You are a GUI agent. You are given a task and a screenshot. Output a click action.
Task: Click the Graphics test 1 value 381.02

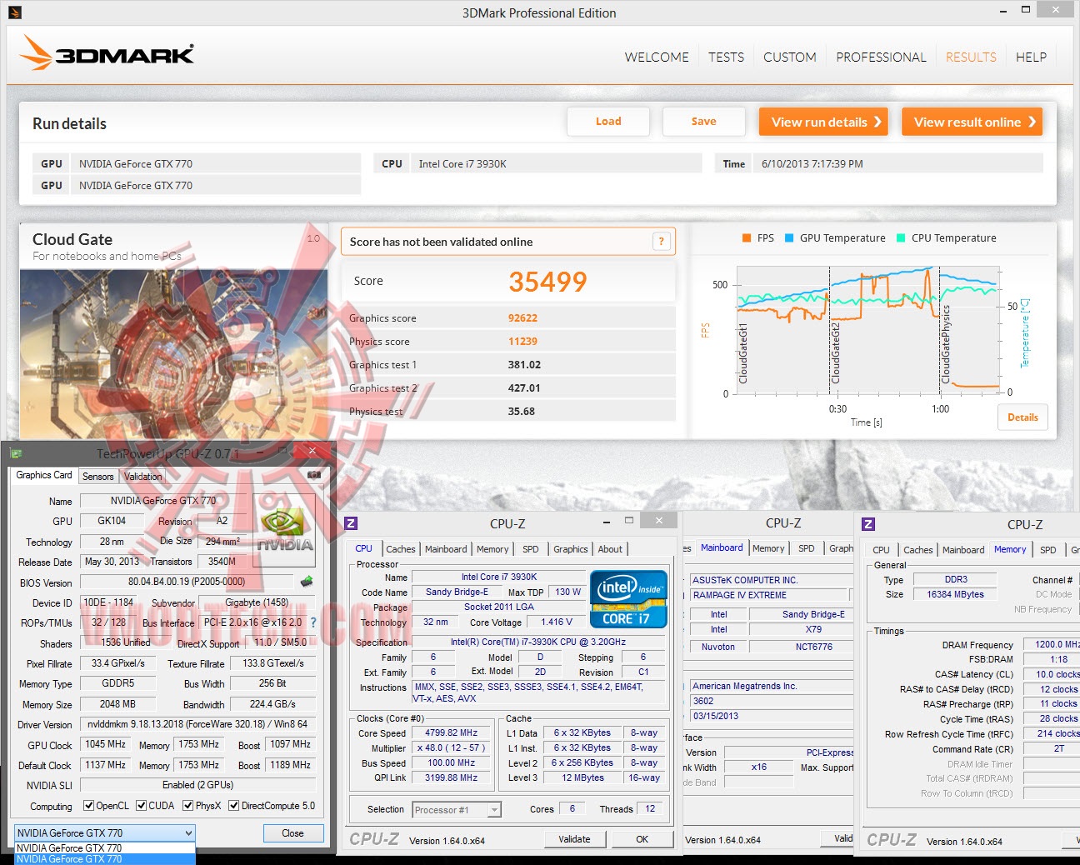(524, 365)
